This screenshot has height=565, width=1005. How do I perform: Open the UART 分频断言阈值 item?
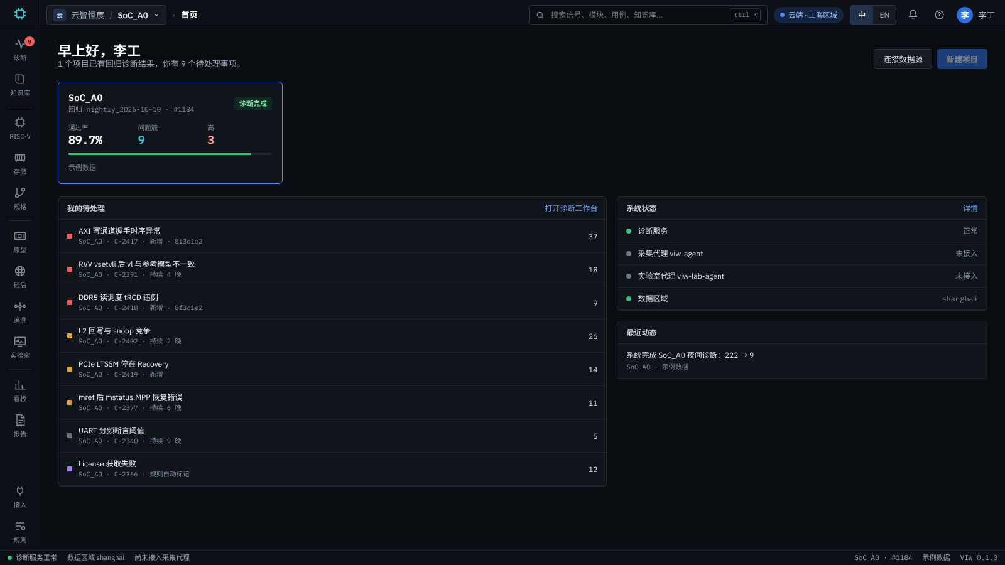332,436
